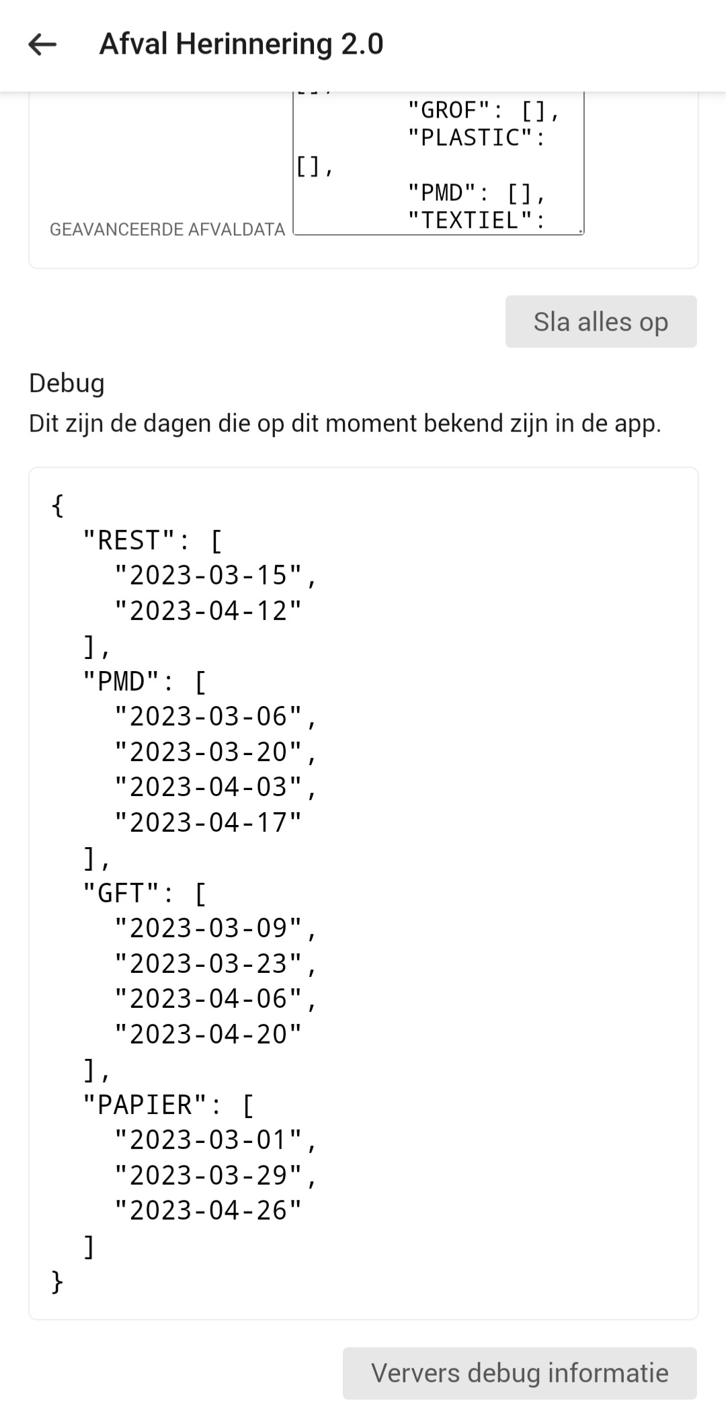Focus the Geavanceerde afvaldata text area
The height and width of the screenshot is (1416, 726).
pyautogui.click(x=438, y=163)
